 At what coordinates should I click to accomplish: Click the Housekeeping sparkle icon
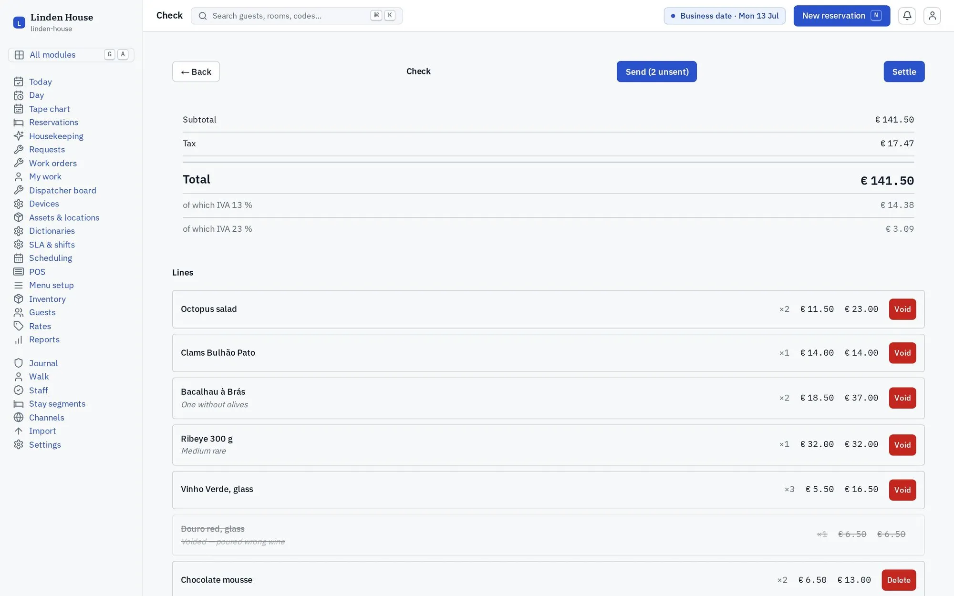tap(19, 136)
